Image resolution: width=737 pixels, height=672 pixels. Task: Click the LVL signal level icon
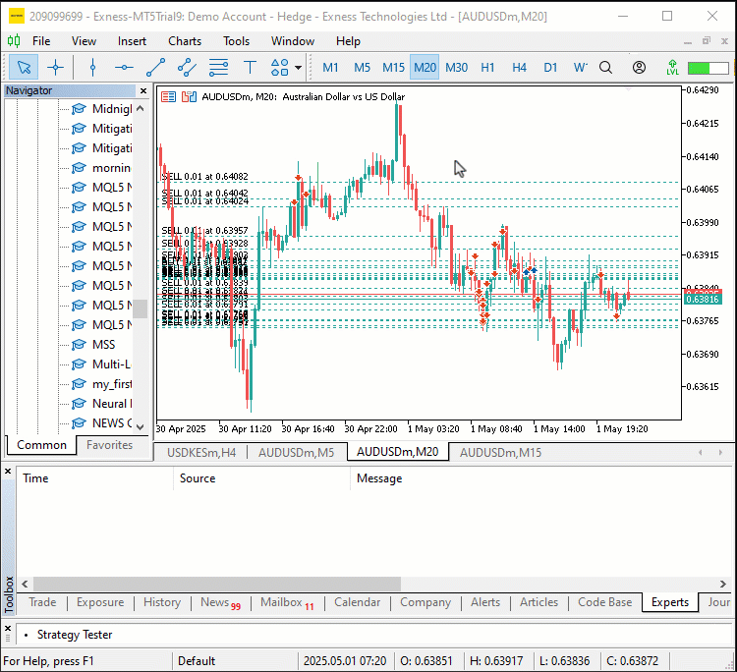[x=672, y=68]
